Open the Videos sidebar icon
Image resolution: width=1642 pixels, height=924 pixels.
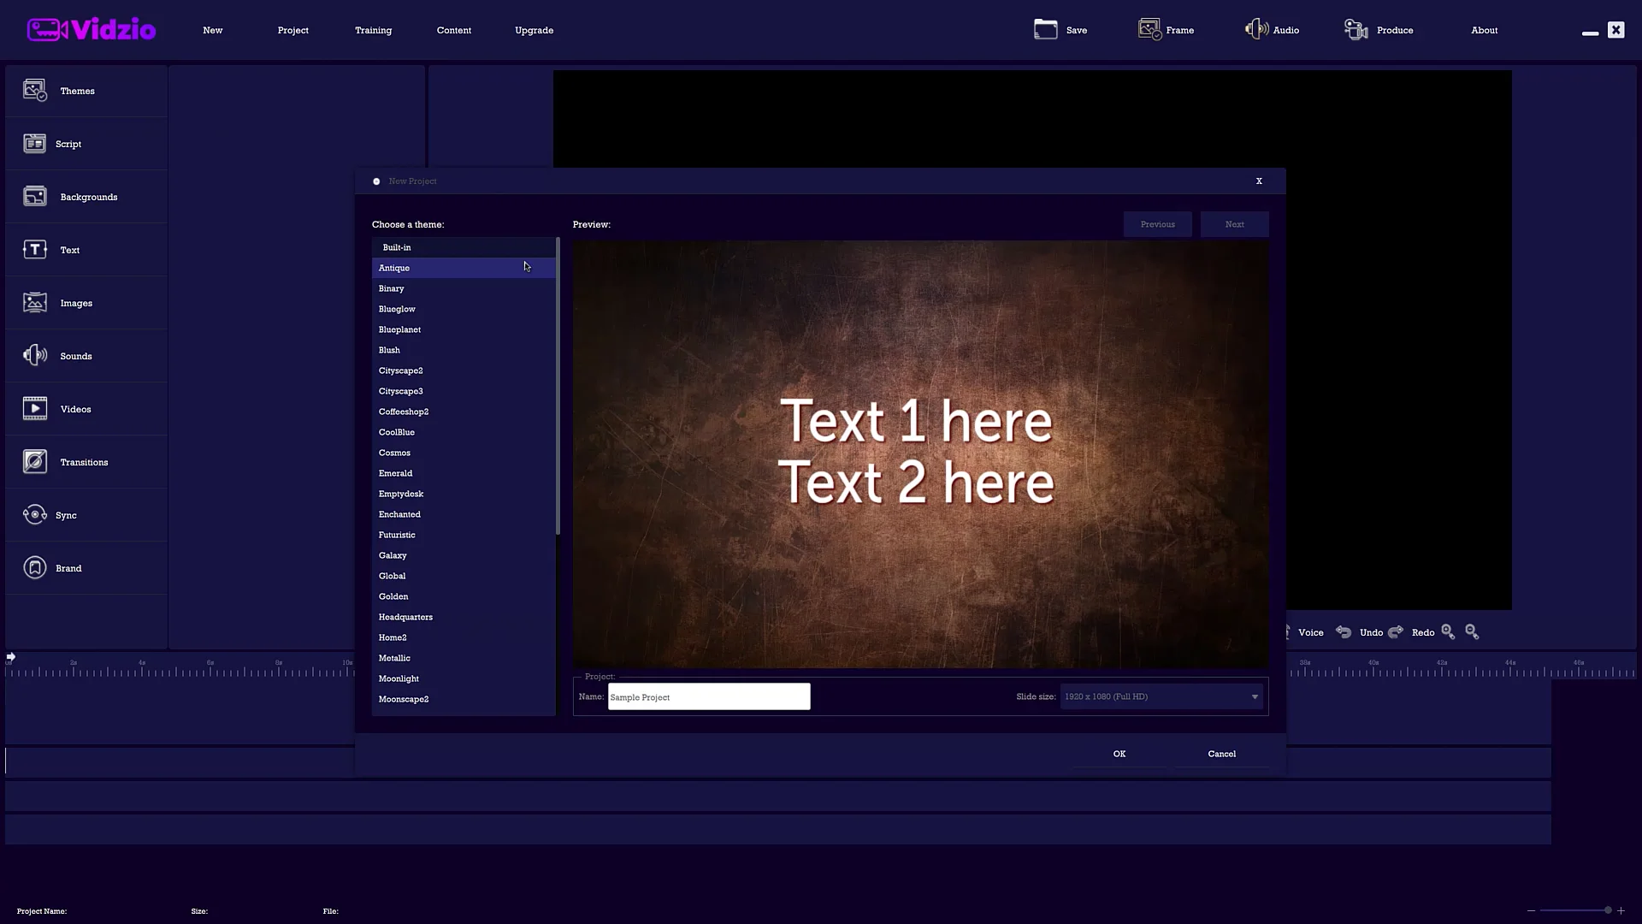(x=35, y=408)
